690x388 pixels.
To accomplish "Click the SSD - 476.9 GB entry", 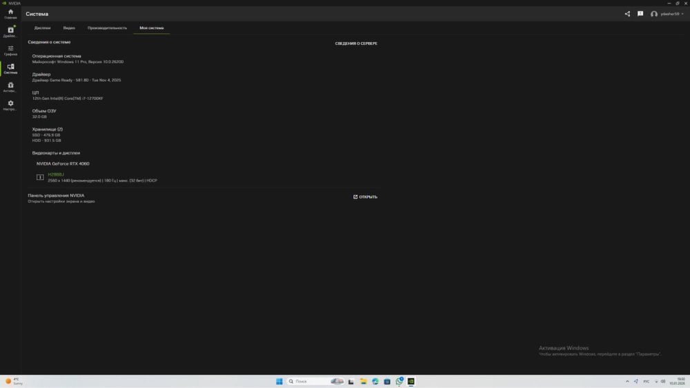I will point(46,135).
